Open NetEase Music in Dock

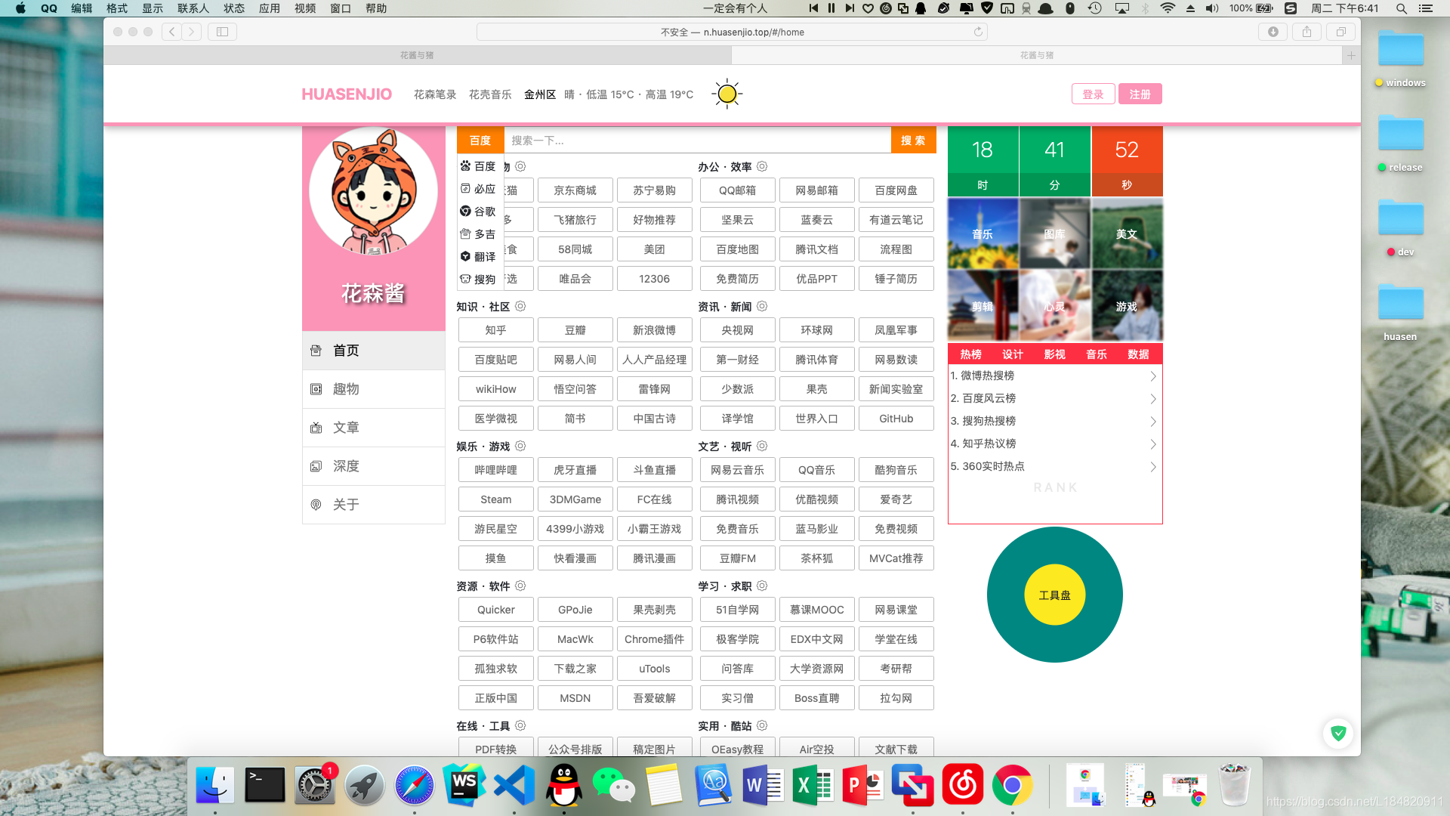[963, 785]
